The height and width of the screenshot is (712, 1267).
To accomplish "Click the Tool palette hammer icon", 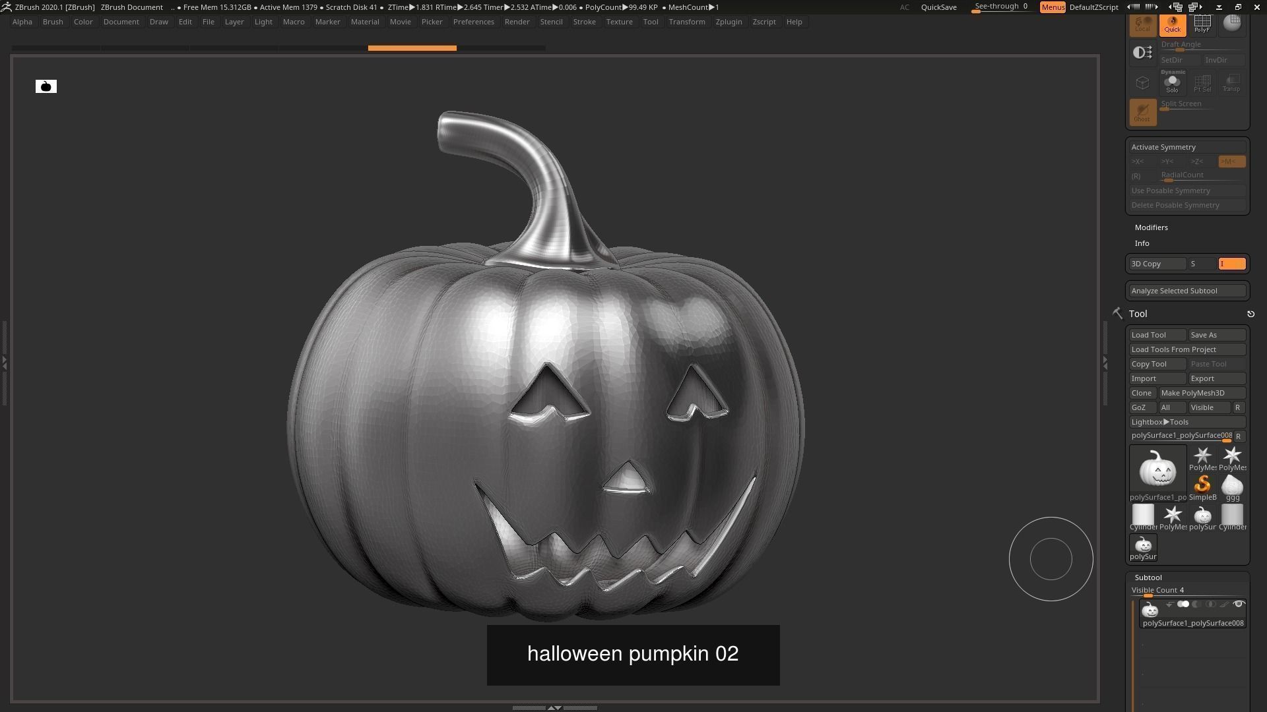I will [x=1117, y=314].
